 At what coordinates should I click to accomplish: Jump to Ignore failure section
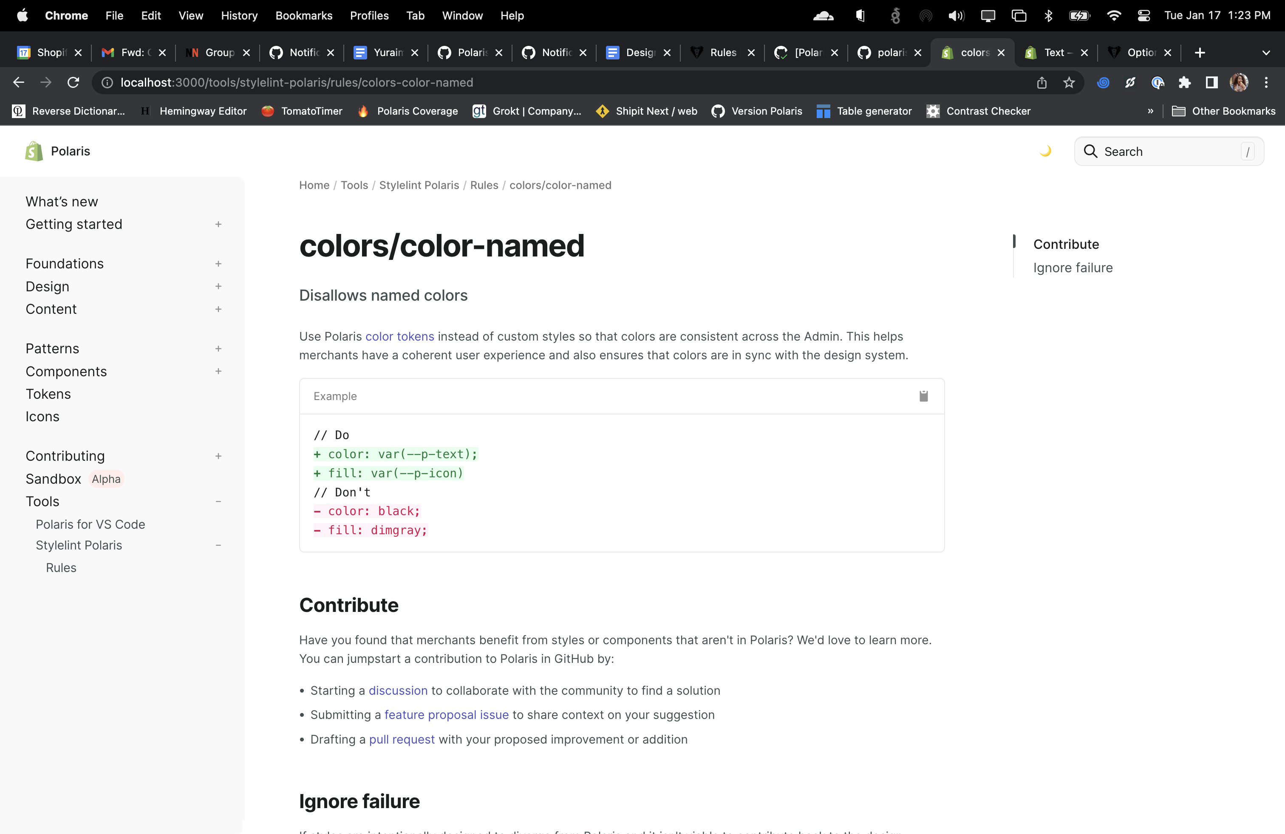[1072, 268]
